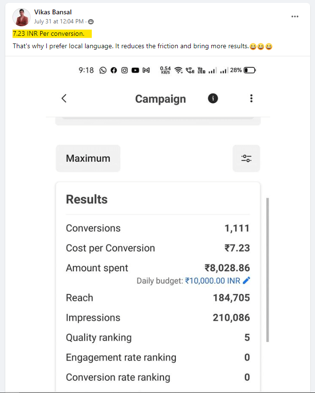The image size is (315, 393).
Task: Tap the YouTube icon in the status bar
Action: 135,70
